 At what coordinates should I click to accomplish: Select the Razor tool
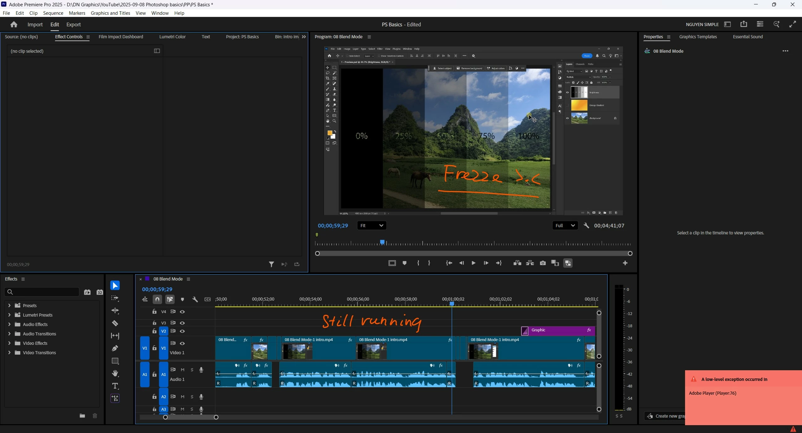[x=115, y=323]
